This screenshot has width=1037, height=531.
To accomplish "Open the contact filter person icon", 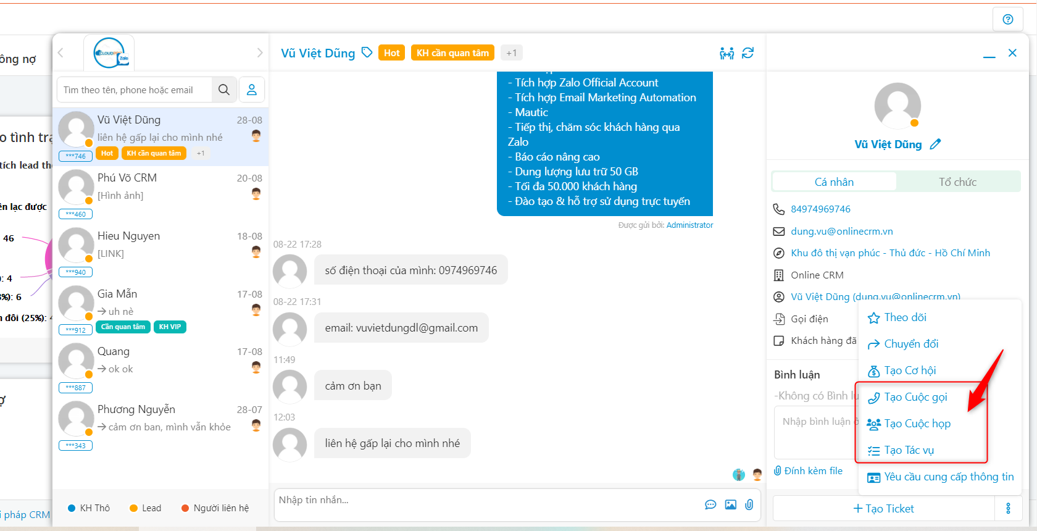I will (252, 90).
